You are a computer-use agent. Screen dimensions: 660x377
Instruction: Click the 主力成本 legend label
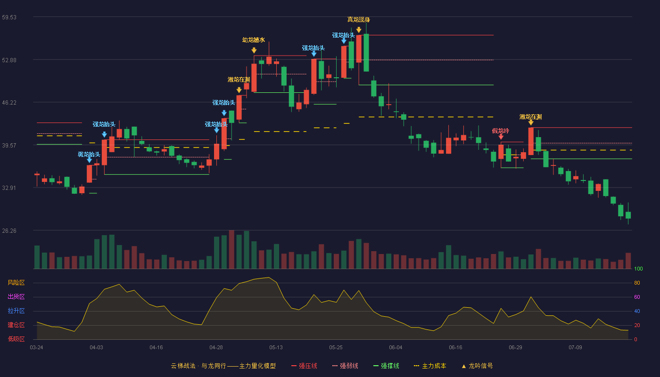point(434,366)
